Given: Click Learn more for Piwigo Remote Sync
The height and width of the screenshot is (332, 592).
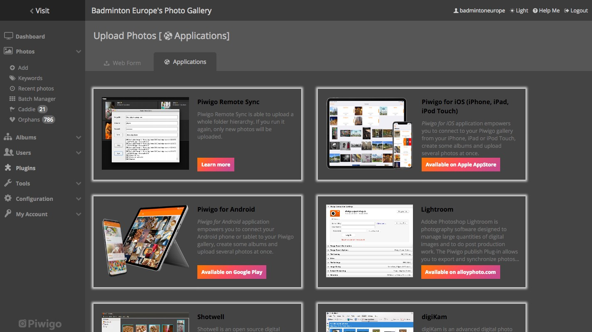Looking at the screenshot, I should (x=216, y=164).
